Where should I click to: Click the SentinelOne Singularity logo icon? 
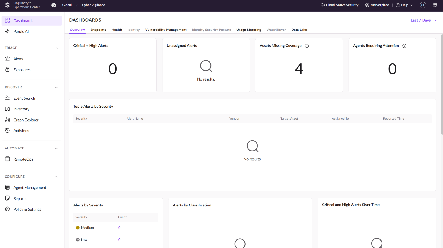pyautogui.click(x=7, y=5)
